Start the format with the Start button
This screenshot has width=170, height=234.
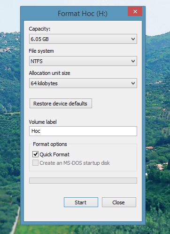[81, 202]
